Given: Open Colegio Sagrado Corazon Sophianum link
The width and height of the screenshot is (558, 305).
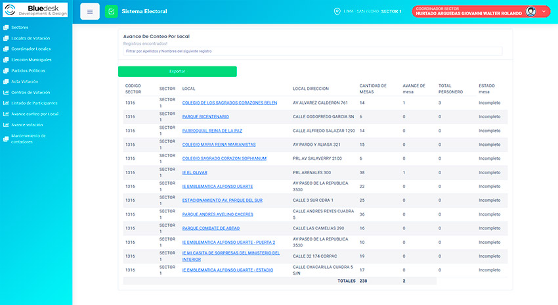Looking at the screenshot, I should (x=224, y=158).
